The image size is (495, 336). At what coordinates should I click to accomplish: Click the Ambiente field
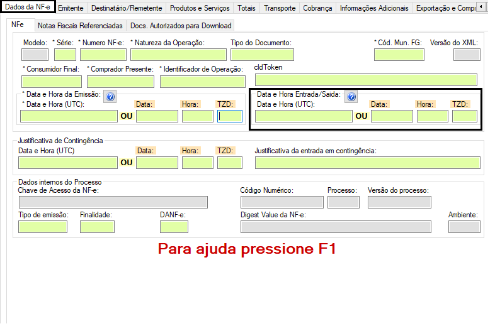point(464,227)
